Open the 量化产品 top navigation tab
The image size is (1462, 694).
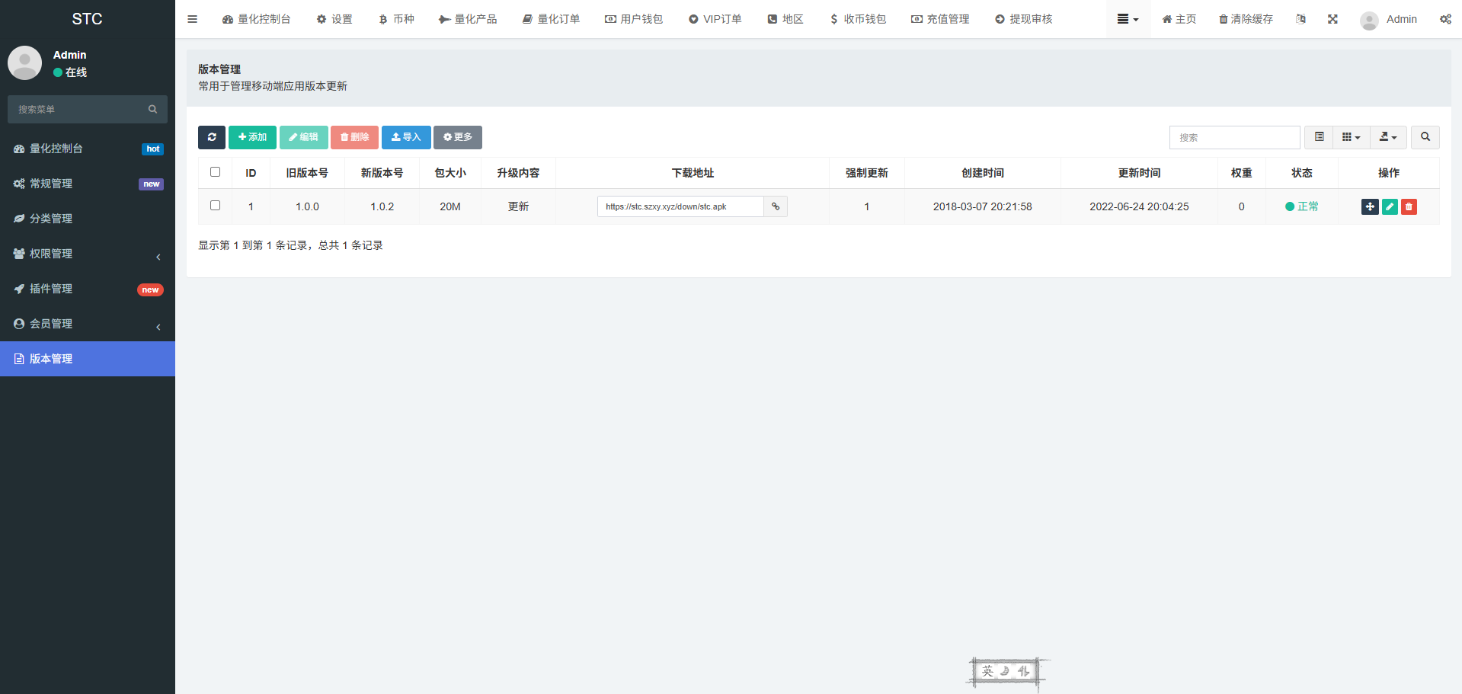coord(468,19)
